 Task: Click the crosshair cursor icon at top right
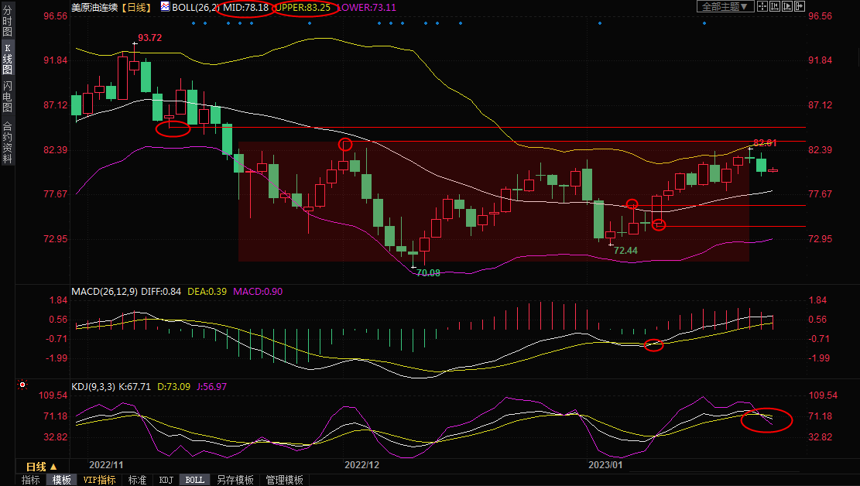[762, 6]
